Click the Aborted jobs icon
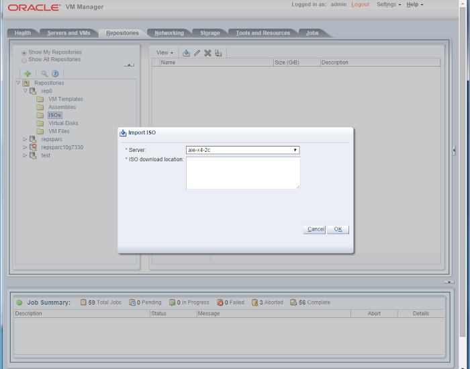470x369 pixels. [x=254, y=302]
